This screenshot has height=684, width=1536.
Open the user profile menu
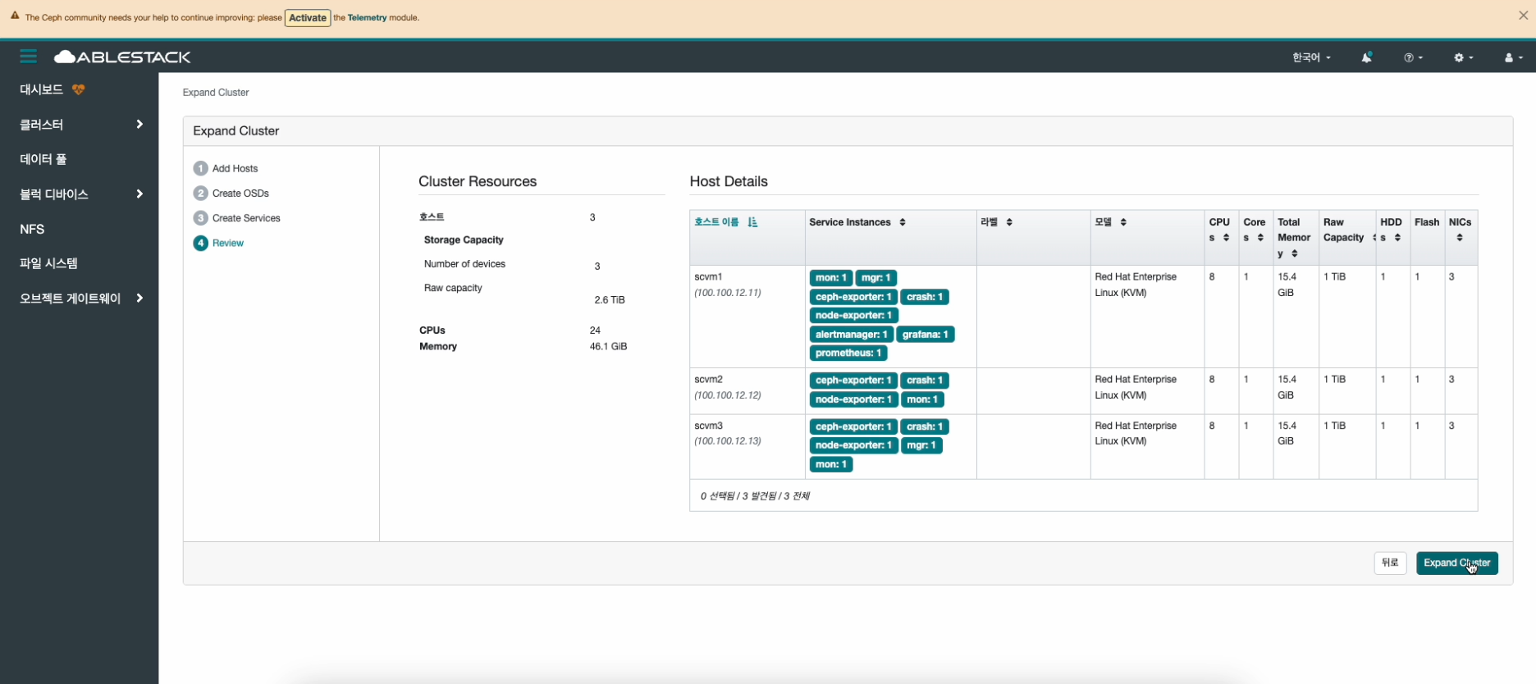coord(1513,57)
